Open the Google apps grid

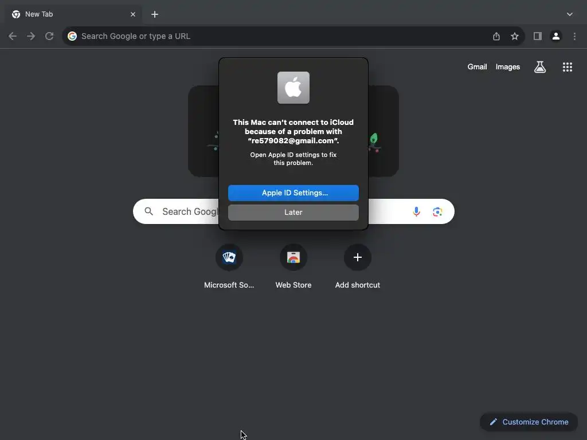click(567, 67)
